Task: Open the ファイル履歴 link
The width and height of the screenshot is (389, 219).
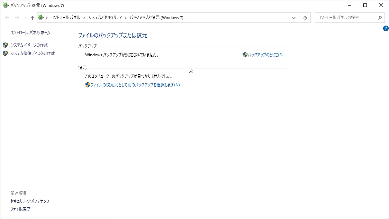Action: coord(20,209)
